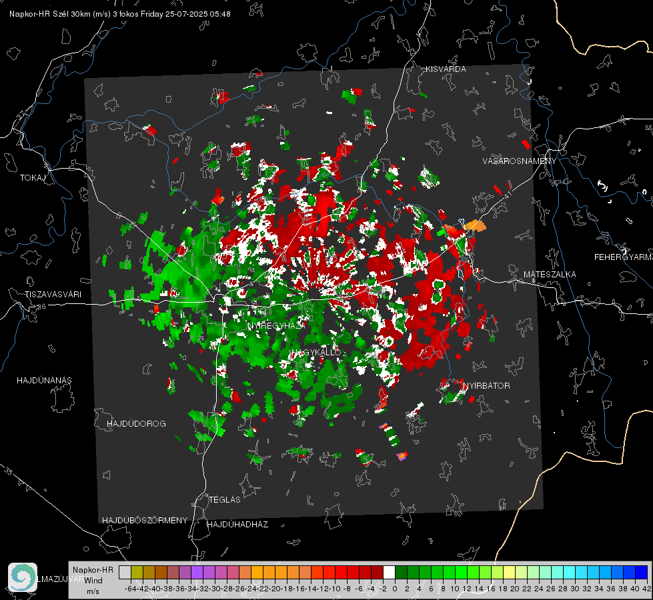Click the Napkor-HR Wind m/s legend title
This screenshot has height=600, width=653.
[x=93, y=580]
